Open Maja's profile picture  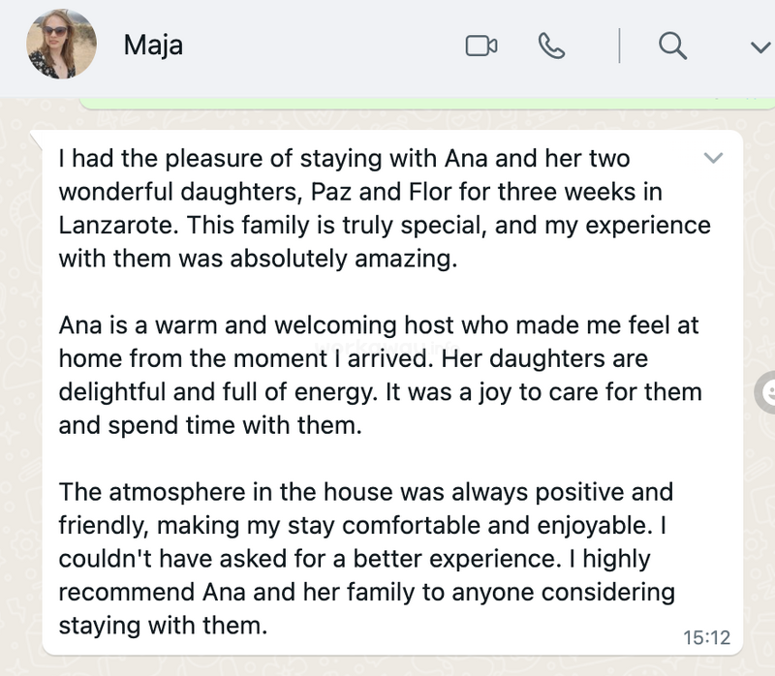(61, 44)
